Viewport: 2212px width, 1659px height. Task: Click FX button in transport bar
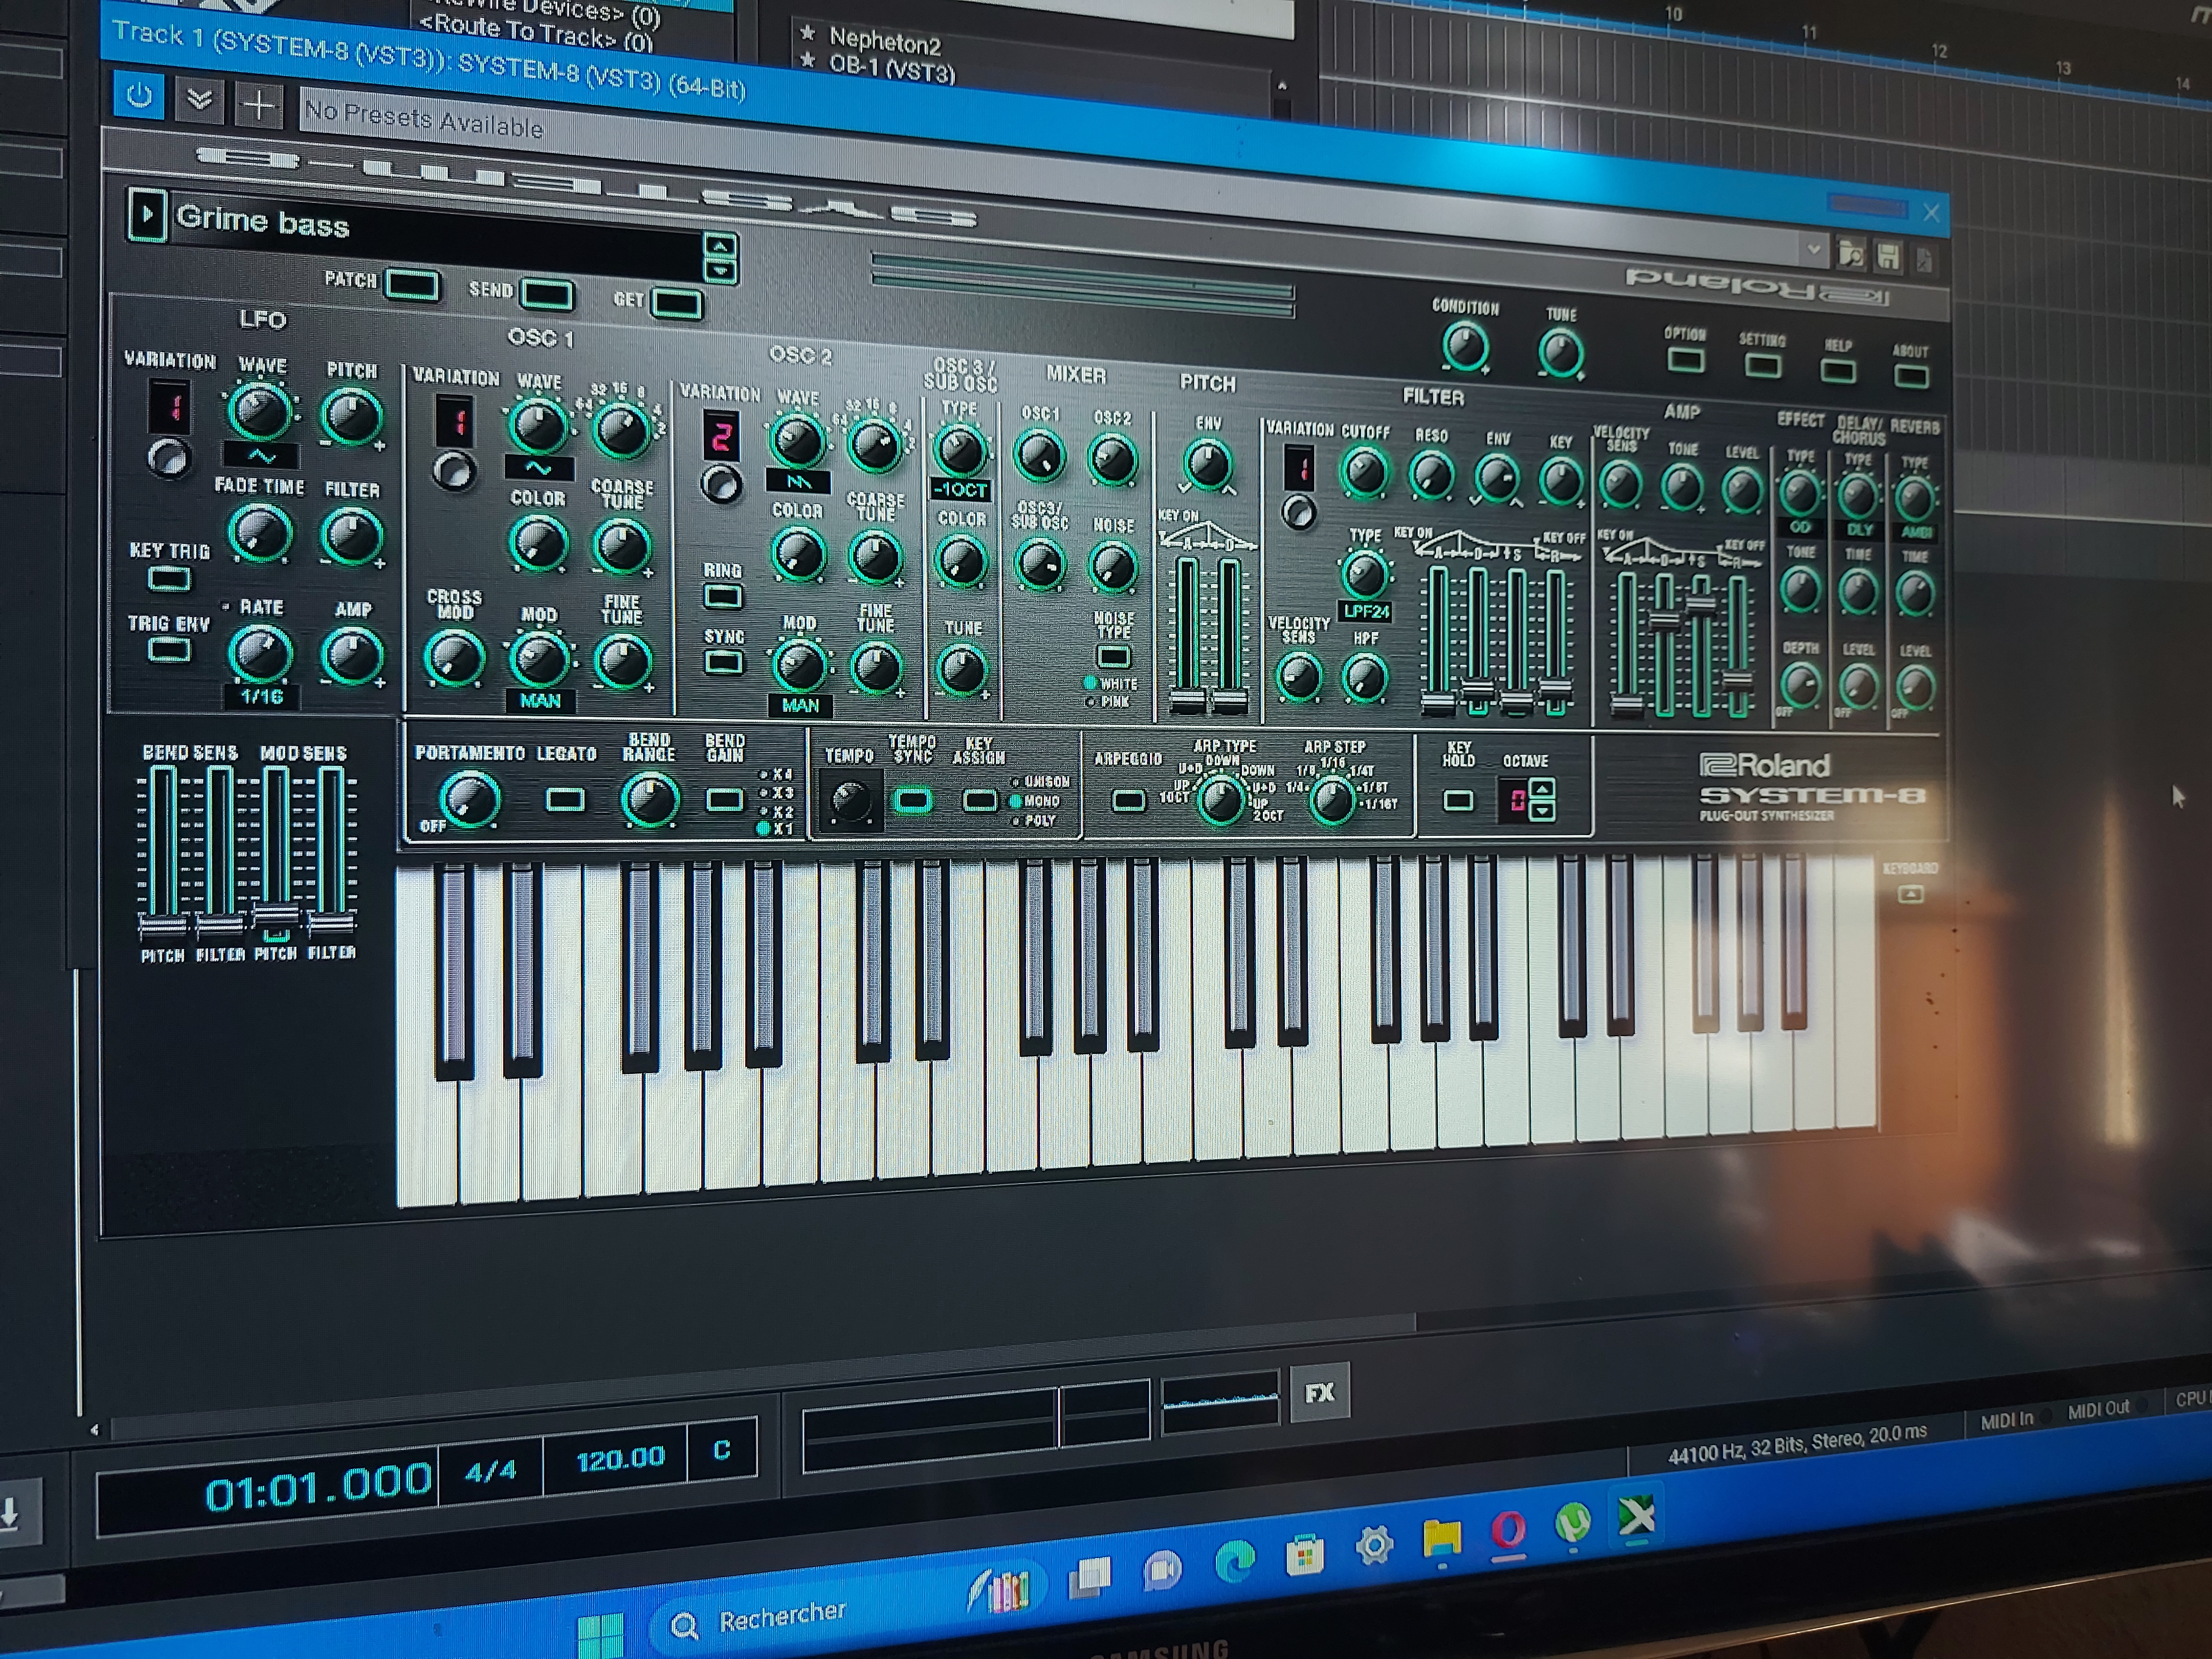click(1319, 1392)
